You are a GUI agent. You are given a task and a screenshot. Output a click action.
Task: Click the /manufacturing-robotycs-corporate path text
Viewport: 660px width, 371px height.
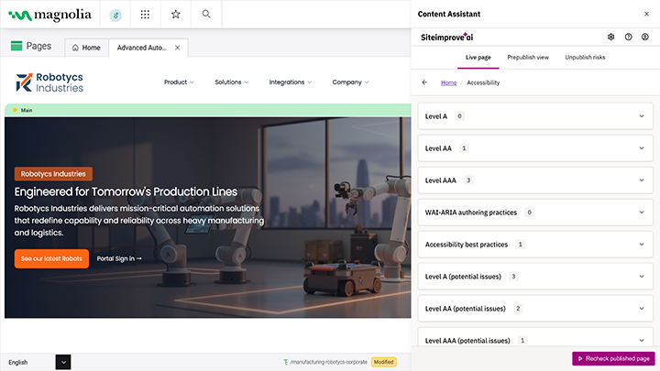pos(329,362)
